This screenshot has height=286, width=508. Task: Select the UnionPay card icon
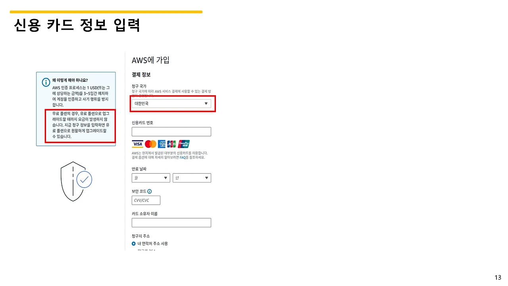[183, 144]
